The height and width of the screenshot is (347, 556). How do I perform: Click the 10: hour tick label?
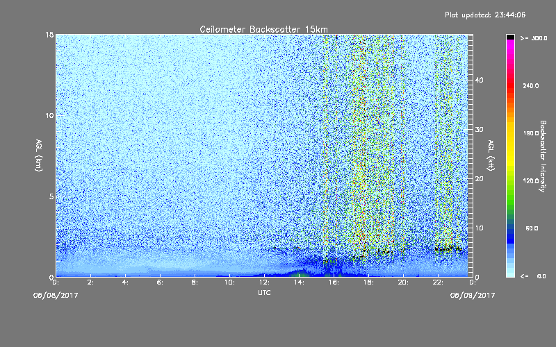point(230,282)
